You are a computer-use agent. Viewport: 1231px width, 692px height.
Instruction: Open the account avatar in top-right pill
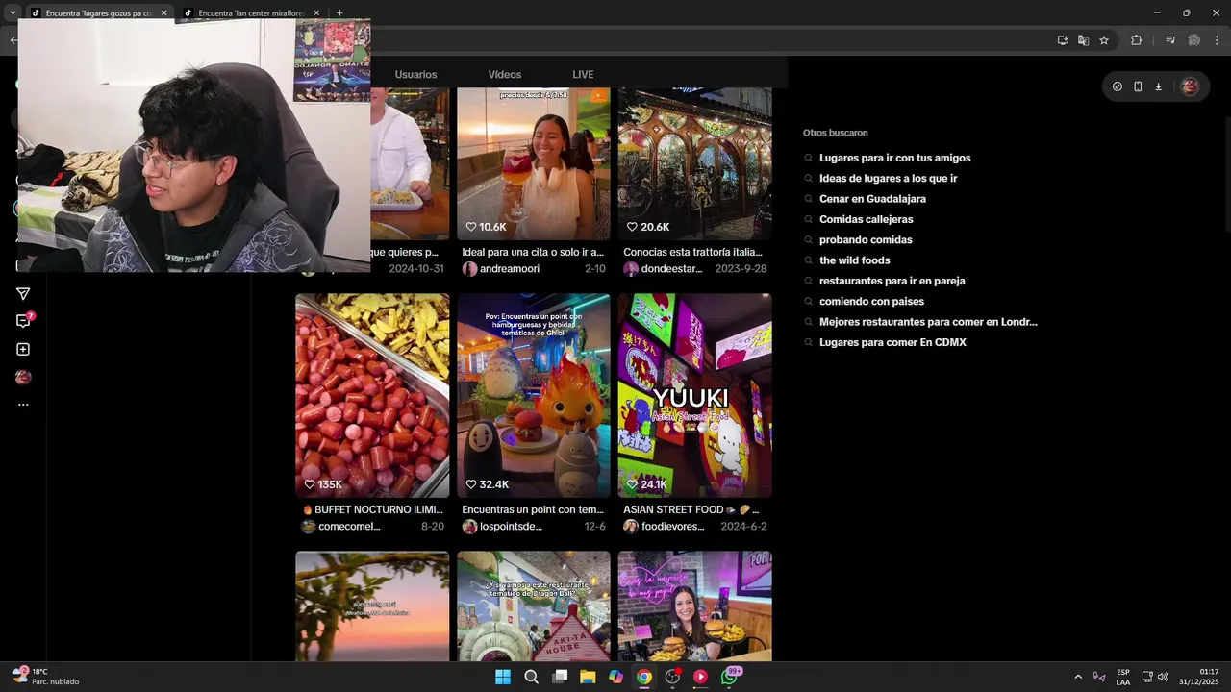(1190, 86)
